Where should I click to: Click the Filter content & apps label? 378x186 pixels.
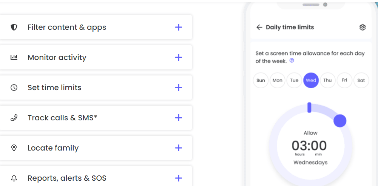click(67, 27)
